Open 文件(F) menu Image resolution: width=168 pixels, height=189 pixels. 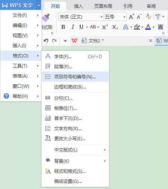point(21,15)
